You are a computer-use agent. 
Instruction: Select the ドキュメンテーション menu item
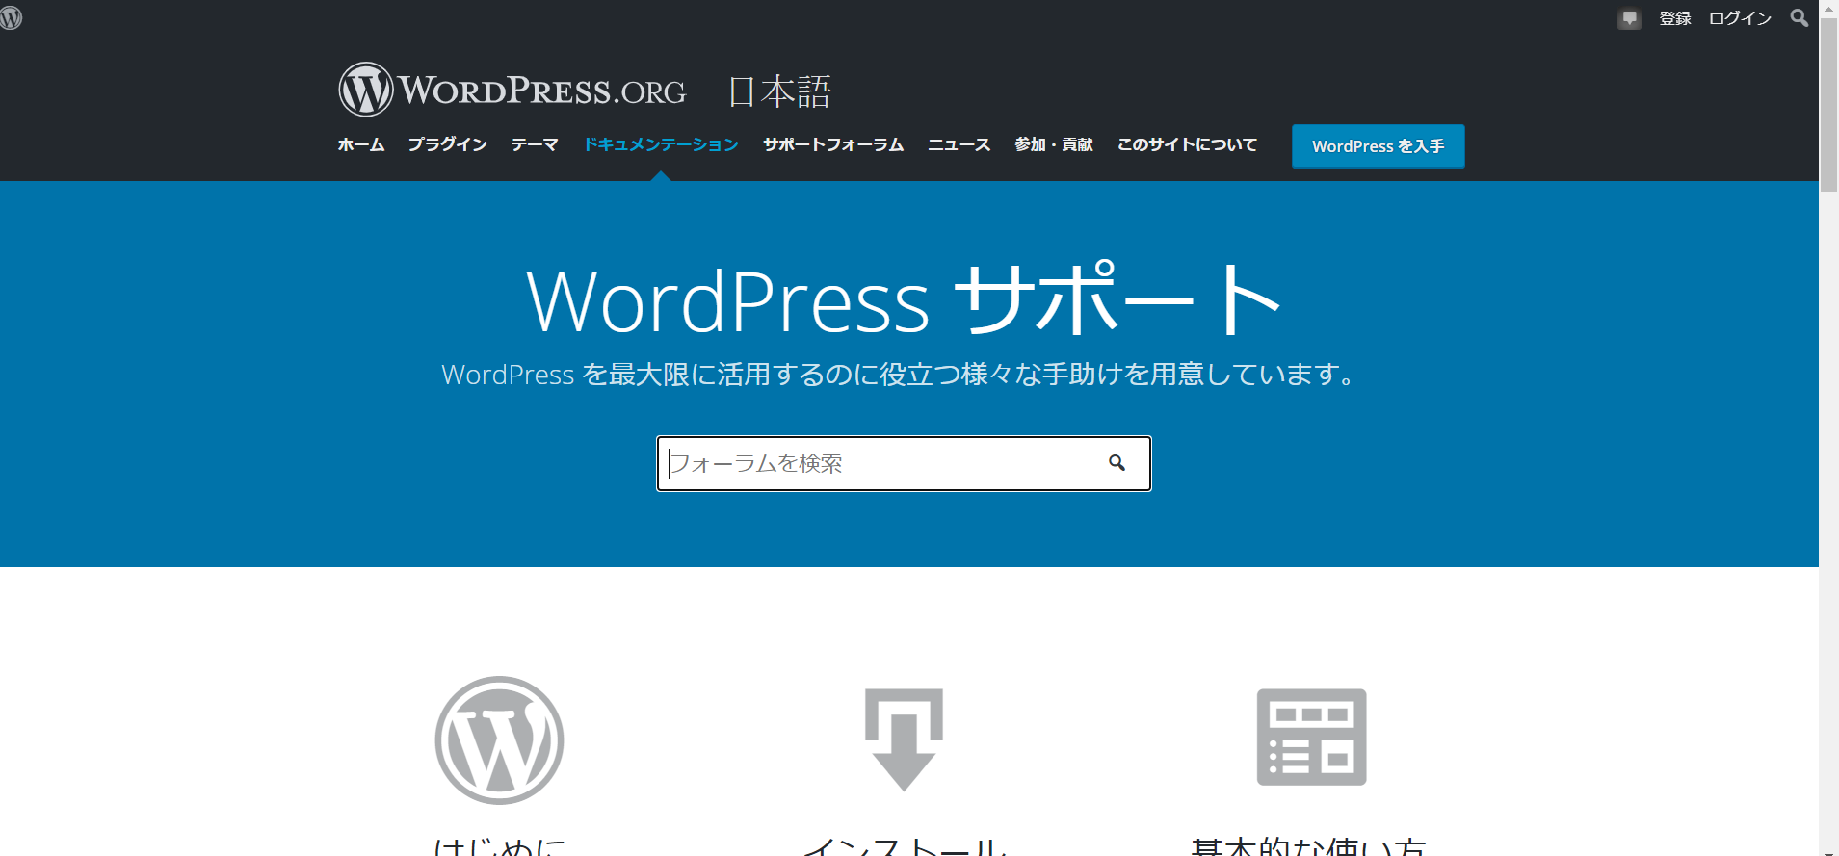click(661, 144)
